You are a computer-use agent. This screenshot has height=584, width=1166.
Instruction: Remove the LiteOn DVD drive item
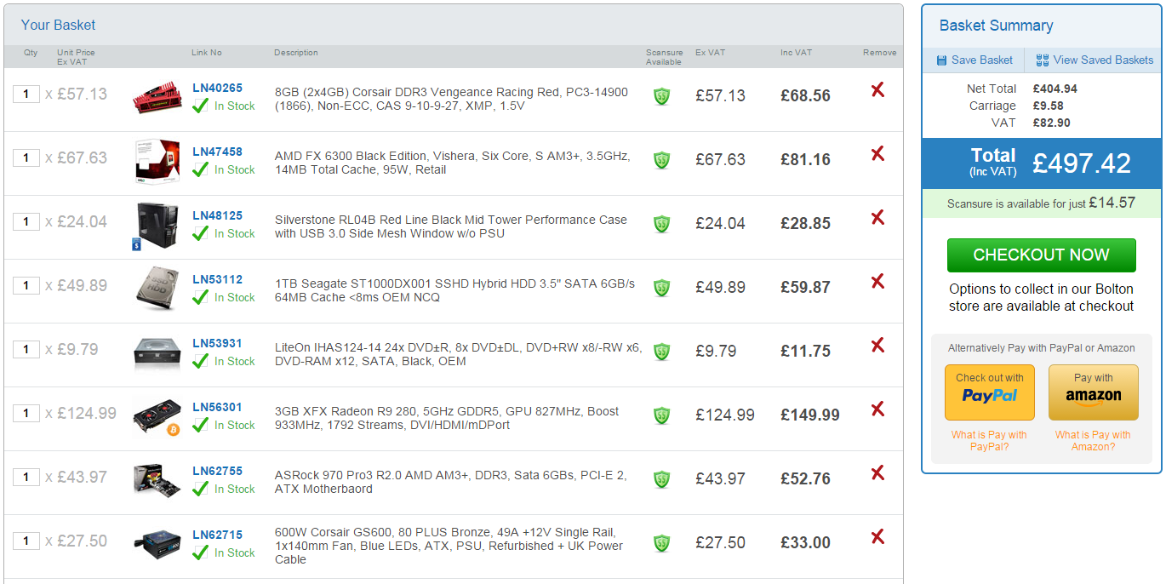[877, 345]
